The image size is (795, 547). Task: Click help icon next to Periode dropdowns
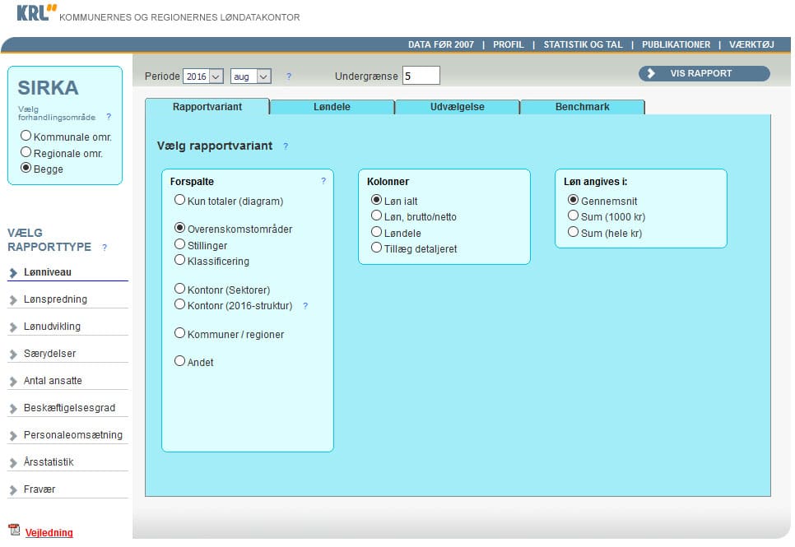point(289,76)
